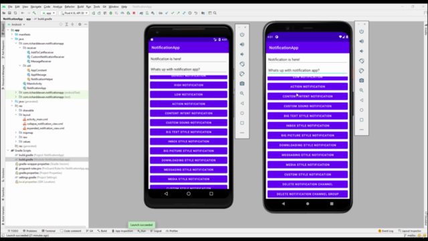The height and width of the screenshot is (241, 428).
Task: Click the Make Project hammer icon
Action: [34, 13]
